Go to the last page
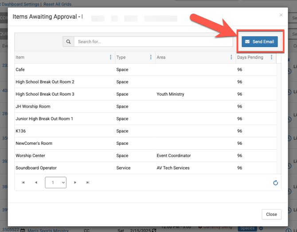 88,182
